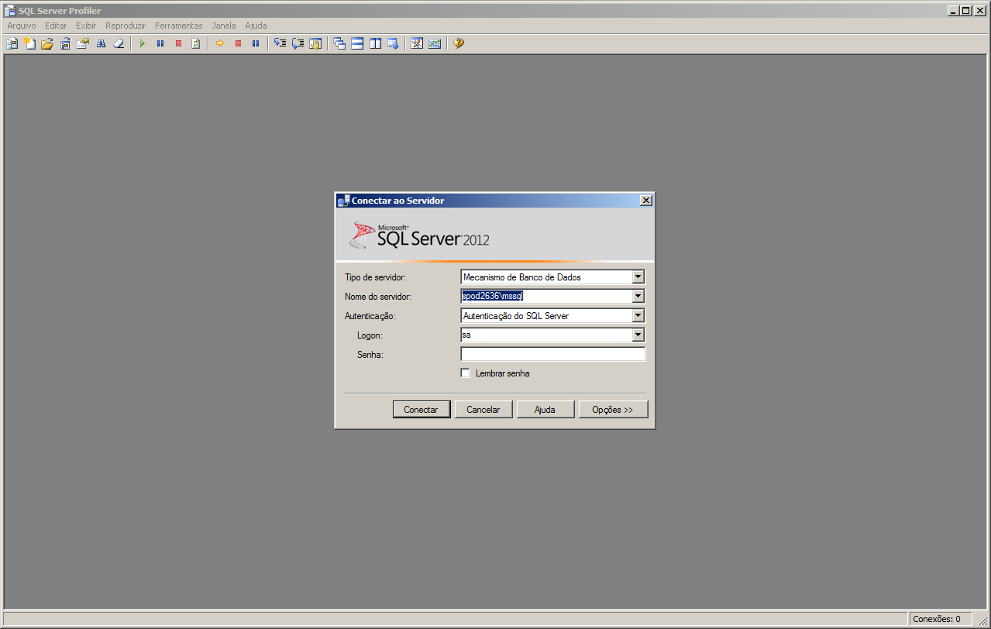Stop trace using red square after first pause
The image size is (991, 629).
tap(178, 43)
